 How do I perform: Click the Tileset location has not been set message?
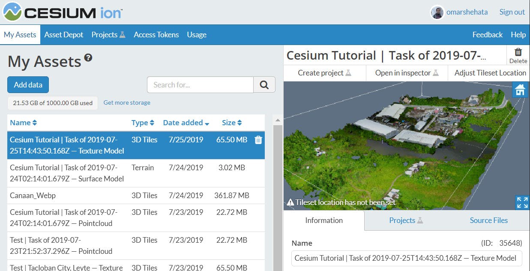click(345, 202)
